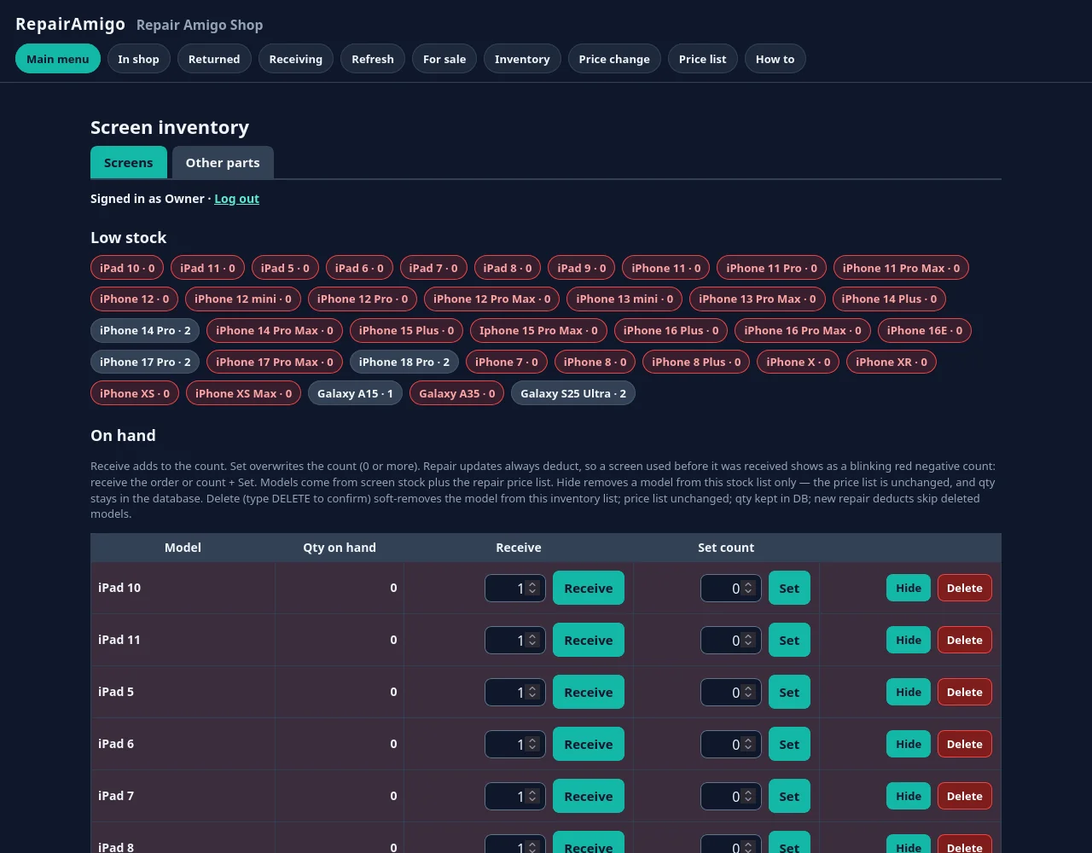
Task: Click the iPad 7 receive quantity stepper
Action: (532, 796)
